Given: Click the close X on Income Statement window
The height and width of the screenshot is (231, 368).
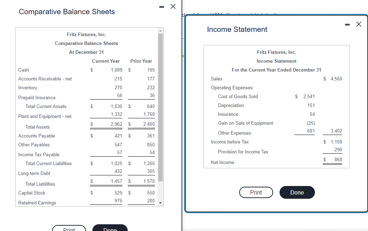Looking at the screenshot, I should (x=359, y=24).
